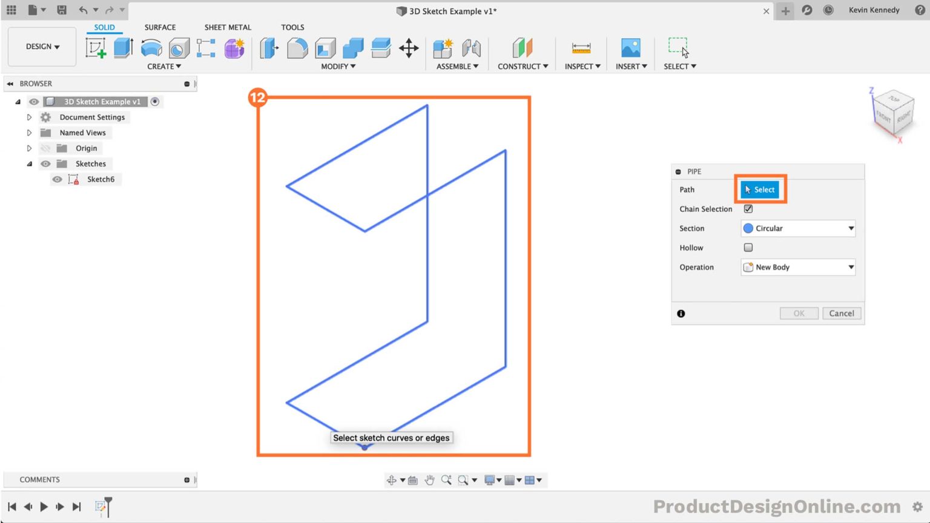
Task: Open the Surface tab
Action: pyautogui.click(x=160, y=27)
